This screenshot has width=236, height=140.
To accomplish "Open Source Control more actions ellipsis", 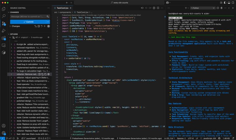I will (x=48, y=8).
